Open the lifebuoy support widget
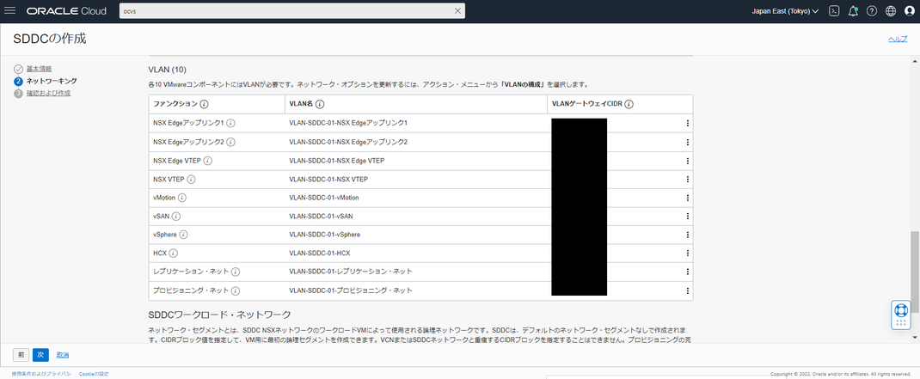This screenshot has width=920, height=379. pos(900,315)
